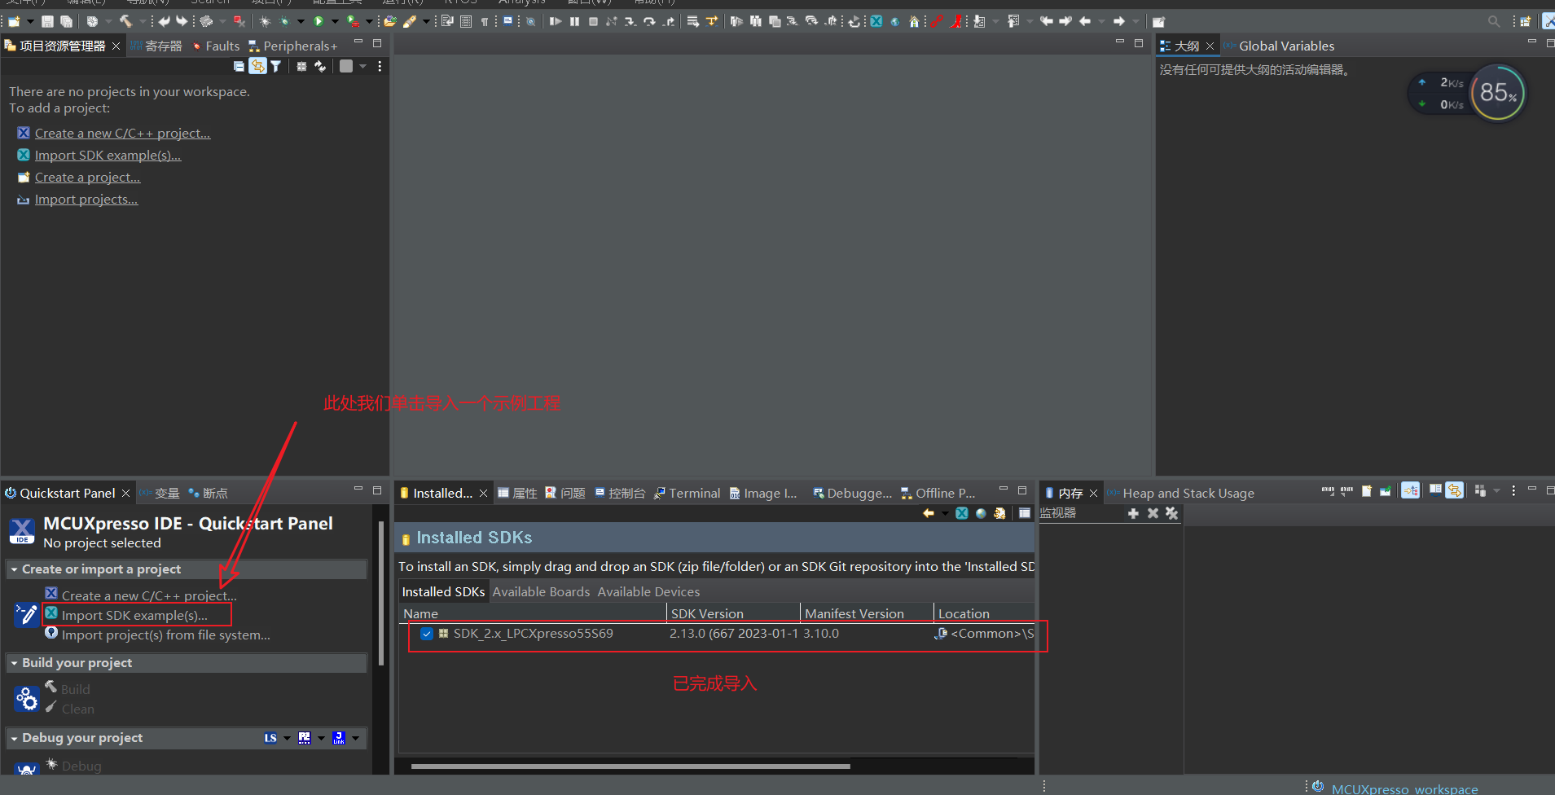Open the Available Boards tab
Viewport: 1555px width, 795px height.
541,592
